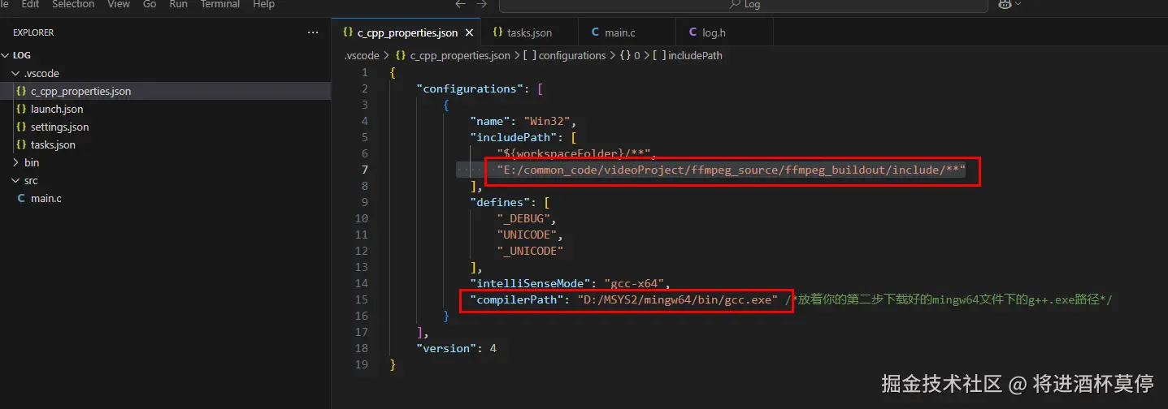Switch to c_cpp_properties.json editor tab
This screenshot has height=409, width=1168.
(407, 32)
